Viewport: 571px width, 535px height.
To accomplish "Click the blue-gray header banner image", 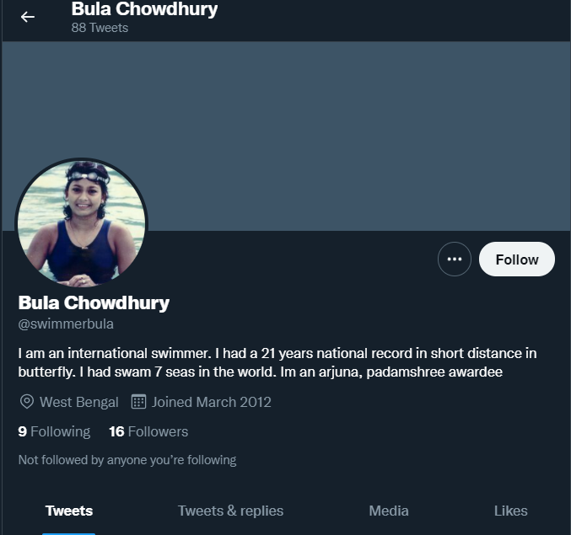I will coord(337,135).
